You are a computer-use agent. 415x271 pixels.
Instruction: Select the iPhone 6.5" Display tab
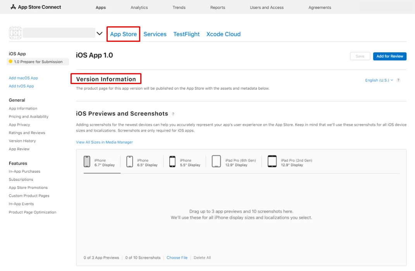click(x=142, y=162)
